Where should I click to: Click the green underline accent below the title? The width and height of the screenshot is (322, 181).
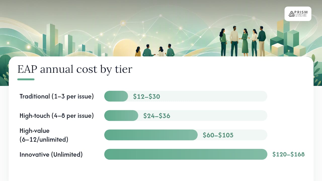(x=26, y=79)
